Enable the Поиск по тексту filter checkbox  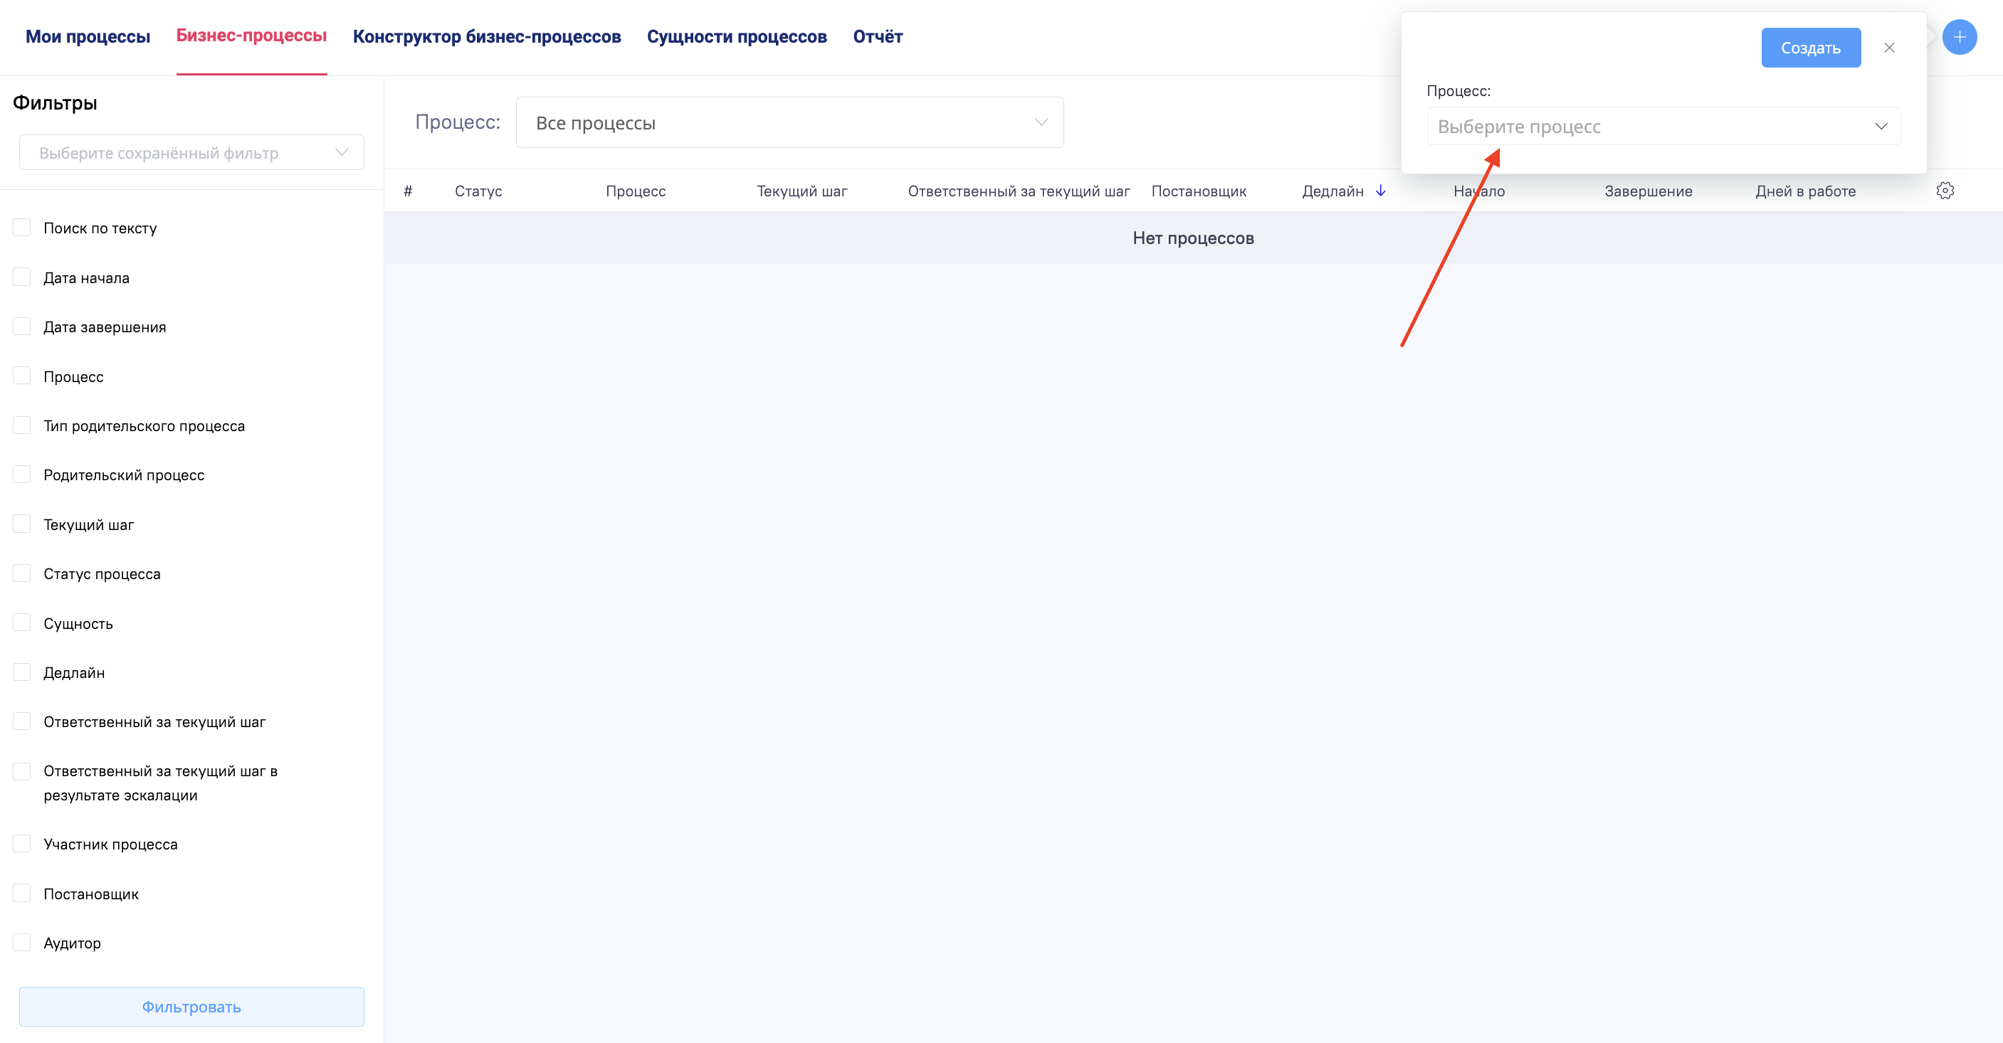[x=22, y=228]
